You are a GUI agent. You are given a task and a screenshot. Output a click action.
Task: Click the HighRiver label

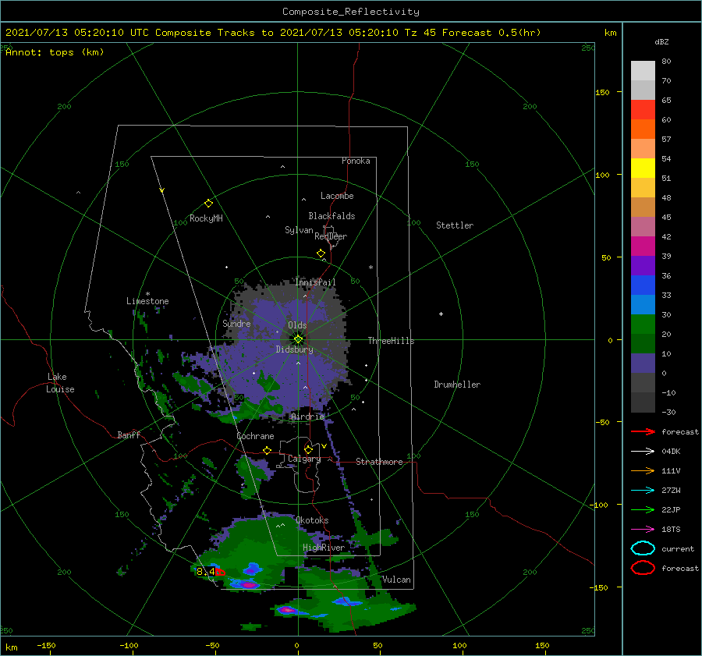point(324,548)
